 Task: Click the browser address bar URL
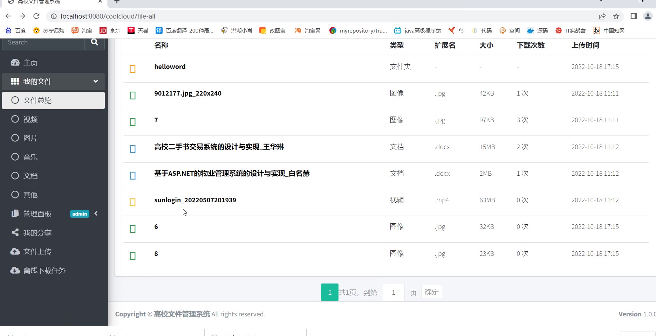coord(108,16)
